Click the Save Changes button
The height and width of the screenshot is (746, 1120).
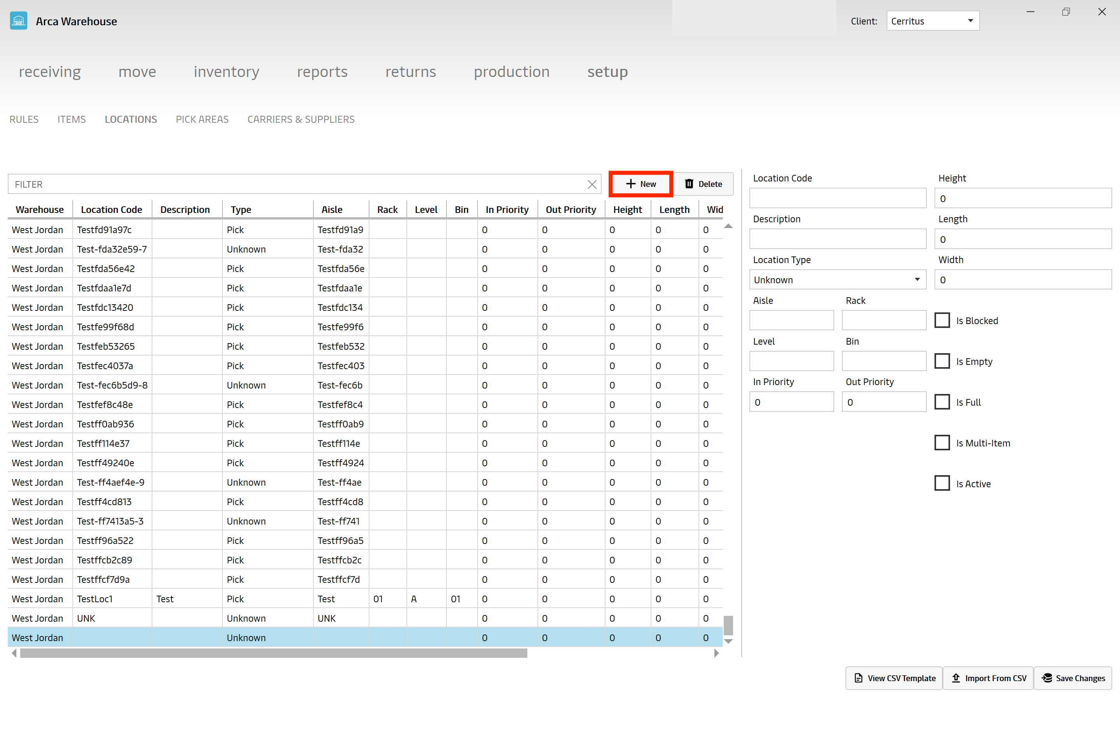1075,677
